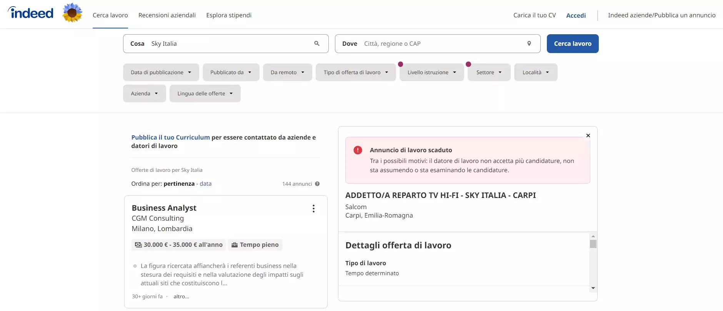The height and width of the screenshot is (311, 723).
Task: Click scrollbar up arrow in details panel
Action: click(x=593, y=236)
